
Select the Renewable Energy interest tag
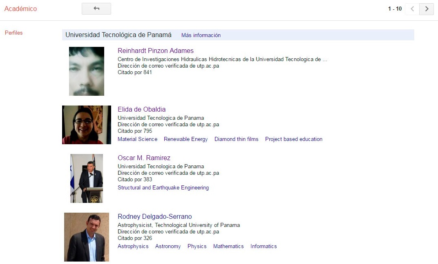186,139
